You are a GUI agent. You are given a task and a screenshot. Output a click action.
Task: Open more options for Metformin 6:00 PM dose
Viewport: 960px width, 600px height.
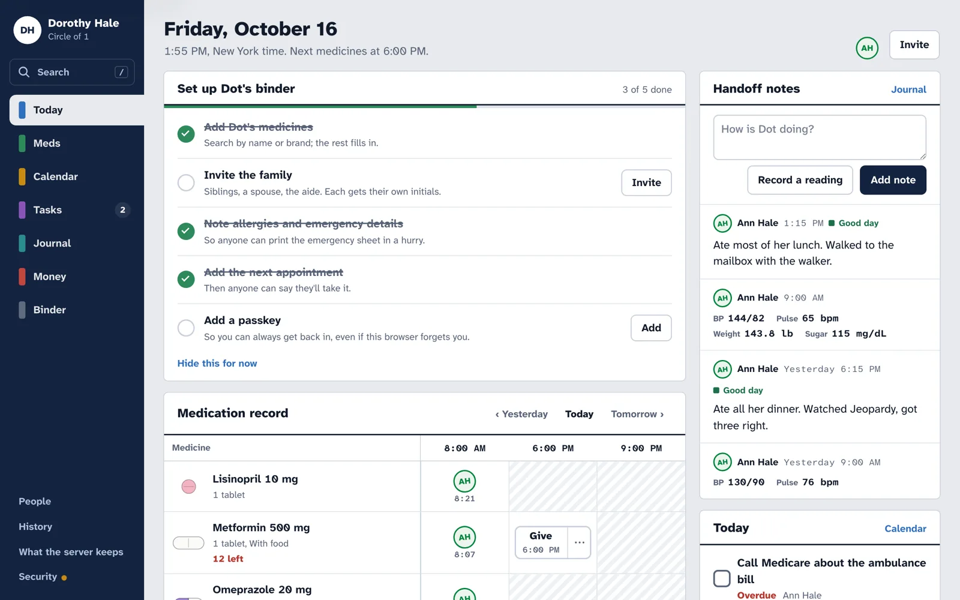(579, 542)
